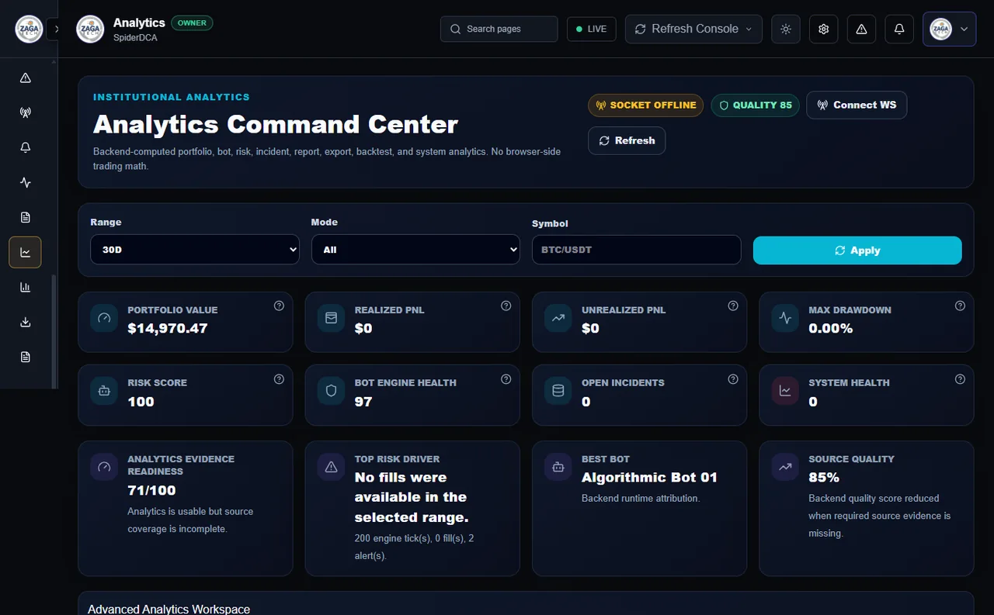Screen dimensions: 994x615
Task: Click the Connect WS button
Action: click(857, 105)
